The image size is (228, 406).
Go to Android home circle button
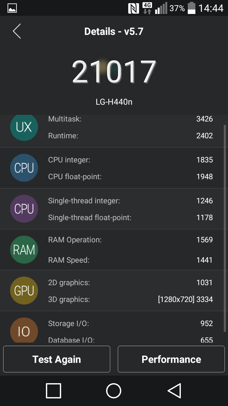[114, 391]
